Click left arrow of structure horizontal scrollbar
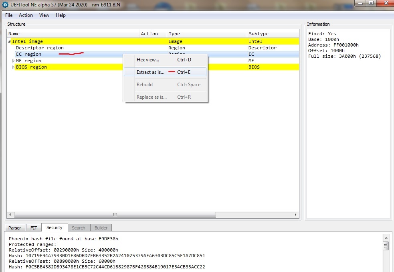Image resolution: width=394 pixels, height=272 pixels. click(x=10, y=215)
